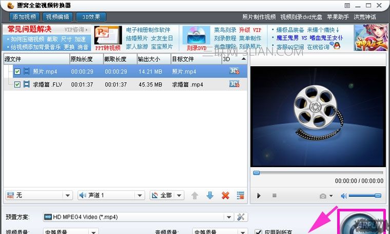This screenshot has height=234, width=390.
Task: Take a snapshot with camera icon
Action: [323, 196]
